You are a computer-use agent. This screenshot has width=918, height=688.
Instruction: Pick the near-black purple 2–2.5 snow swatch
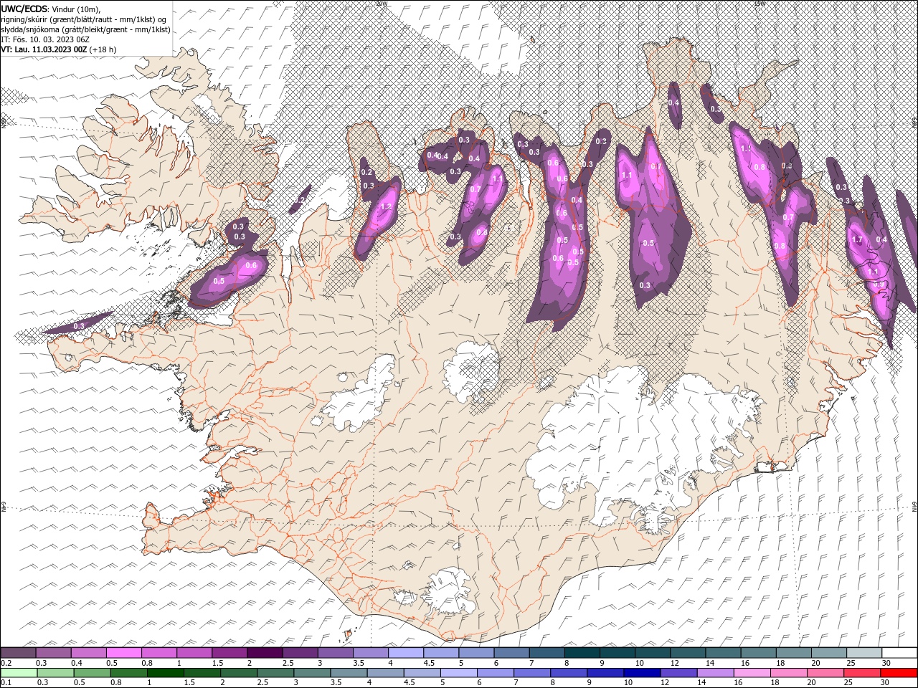265,653
